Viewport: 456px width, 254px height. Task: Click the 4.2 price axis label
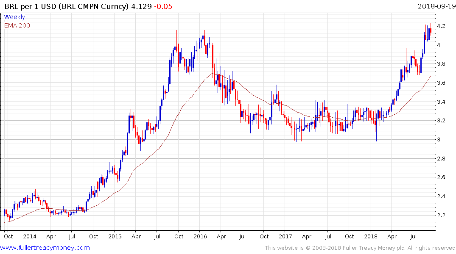[x=441, y=26]
